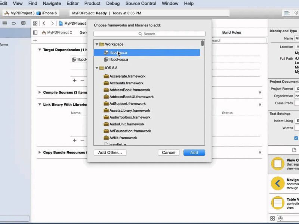Click the frameworks Search field
This screenshot has height=224, width=299.
point(149,34)
